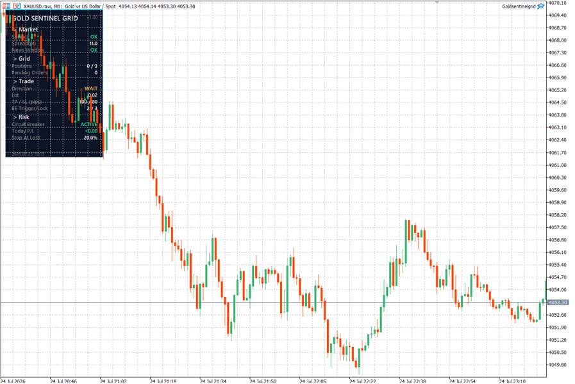Click the 24 Jul 22:54 time axis label

point(462,381)
